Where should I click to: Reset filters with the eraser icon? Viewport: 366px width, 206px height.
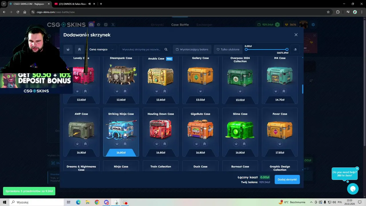point(295,49)
